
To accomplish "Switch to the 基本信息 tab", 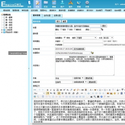I will tap(37, 16).
